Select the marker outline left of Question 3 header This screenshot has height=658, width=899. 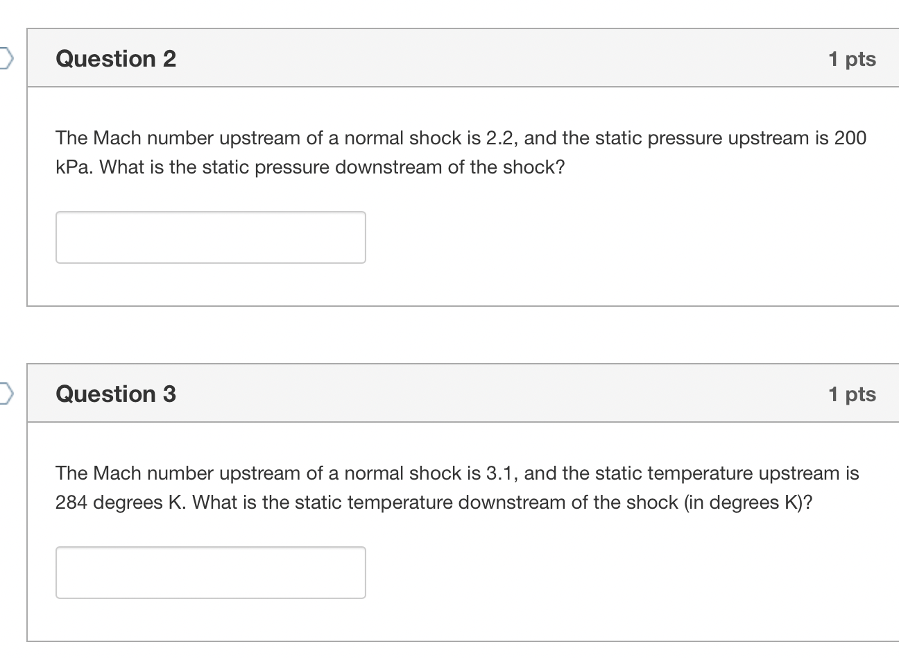6,393
